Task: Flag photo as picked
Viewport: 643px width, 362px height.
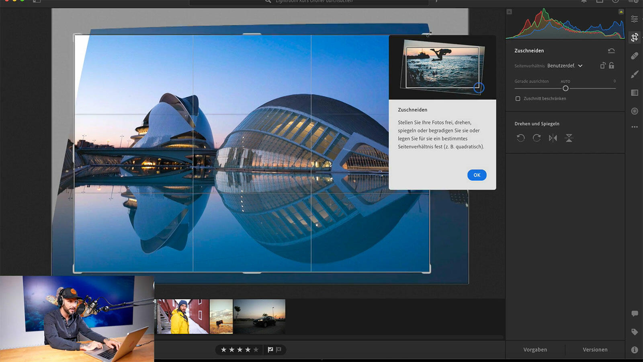Action: point(270,350)
